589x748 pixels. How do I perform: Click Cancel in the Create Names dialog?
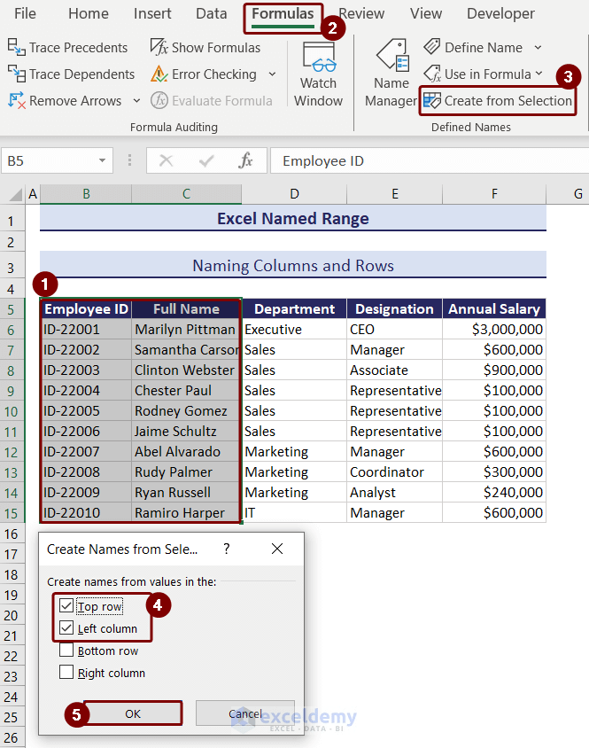coord(245,713)
